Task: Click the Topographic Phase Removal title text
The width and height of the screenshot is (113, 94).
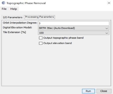Action: (26, 3)
